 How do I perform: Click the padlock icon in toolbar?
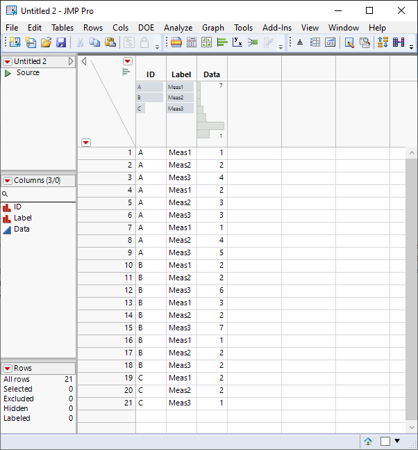(144, 42)
